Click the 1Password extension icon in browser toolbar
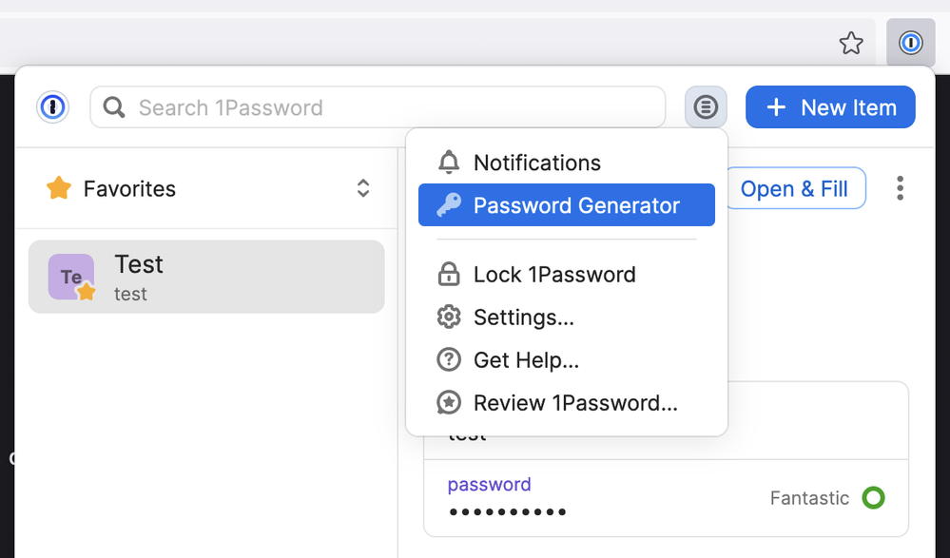The width and height of the screenshot is (950, 558). [x=910, y=43]
